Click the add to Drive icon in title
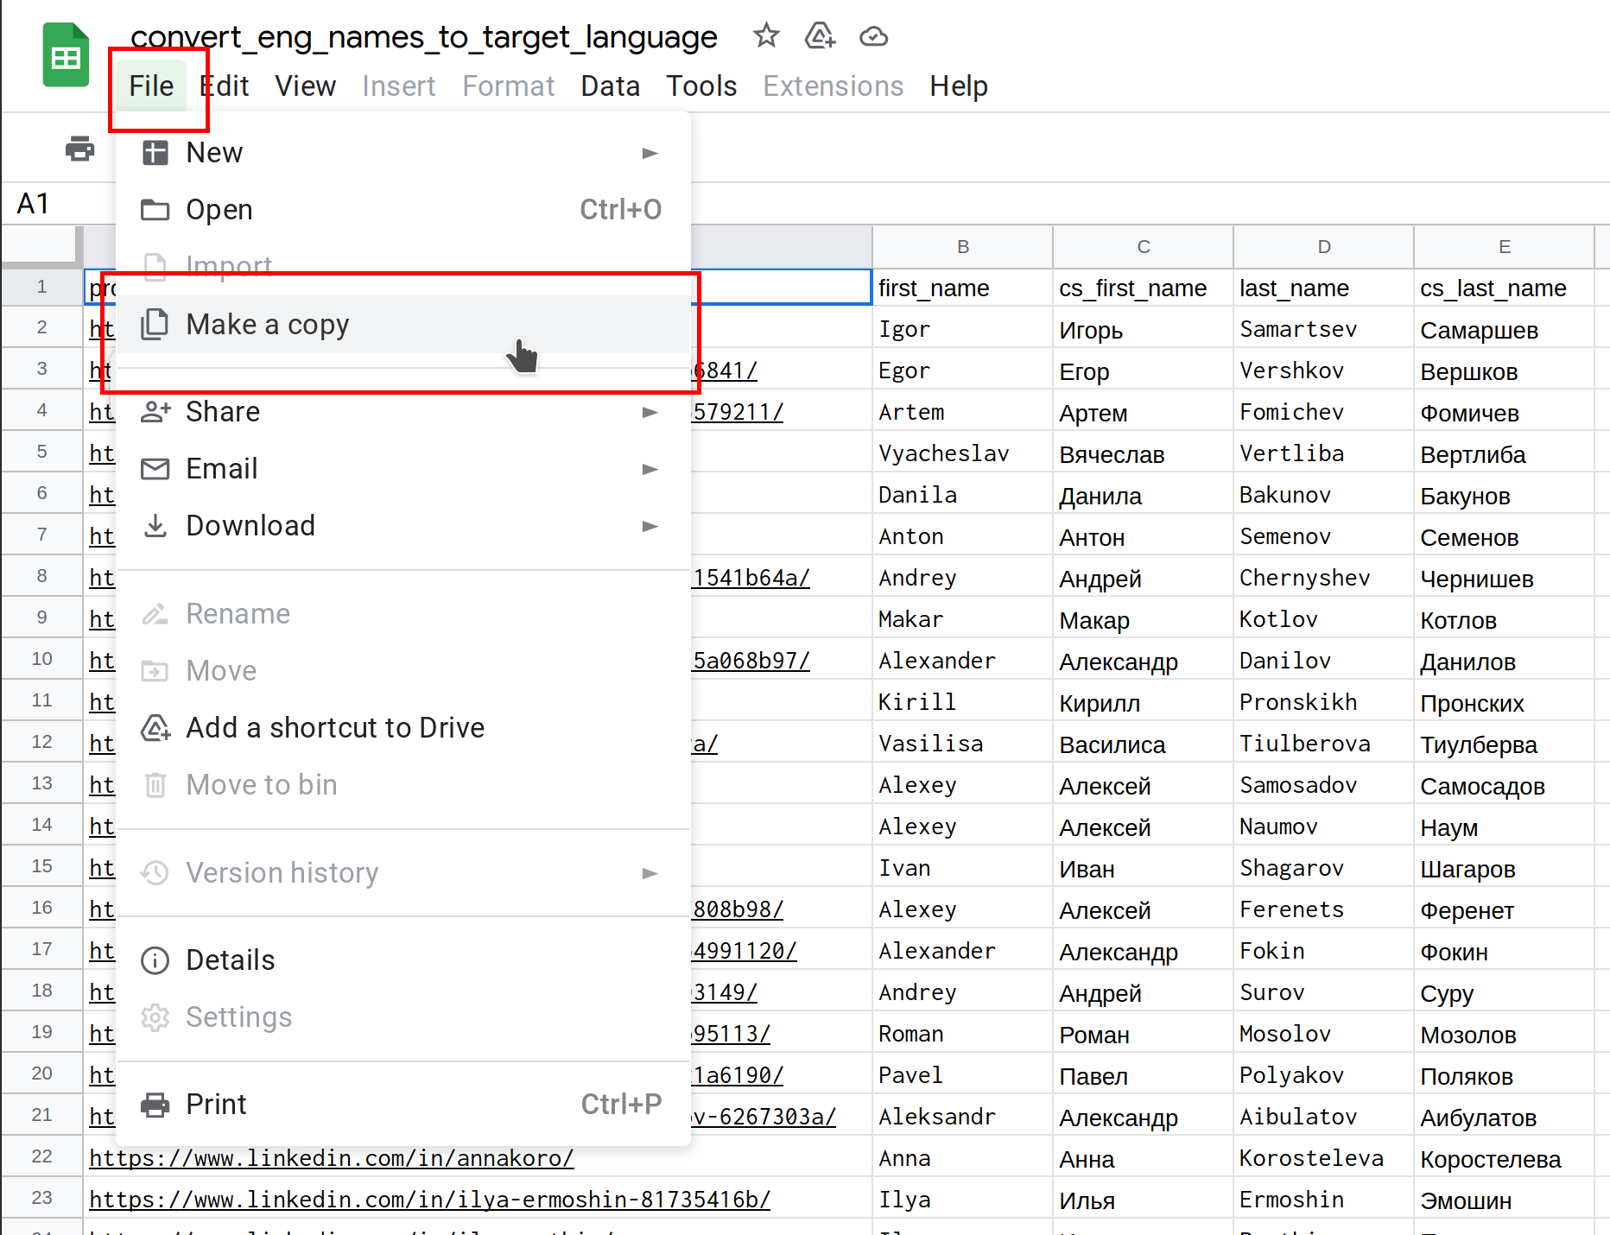Screen dimensions: 1610x1235 [x=819, y=36]
